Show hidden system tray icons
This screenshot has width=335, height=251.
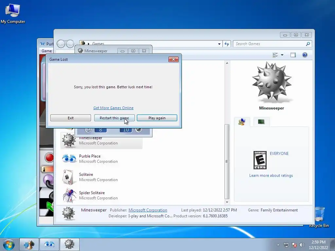(278, 245)
